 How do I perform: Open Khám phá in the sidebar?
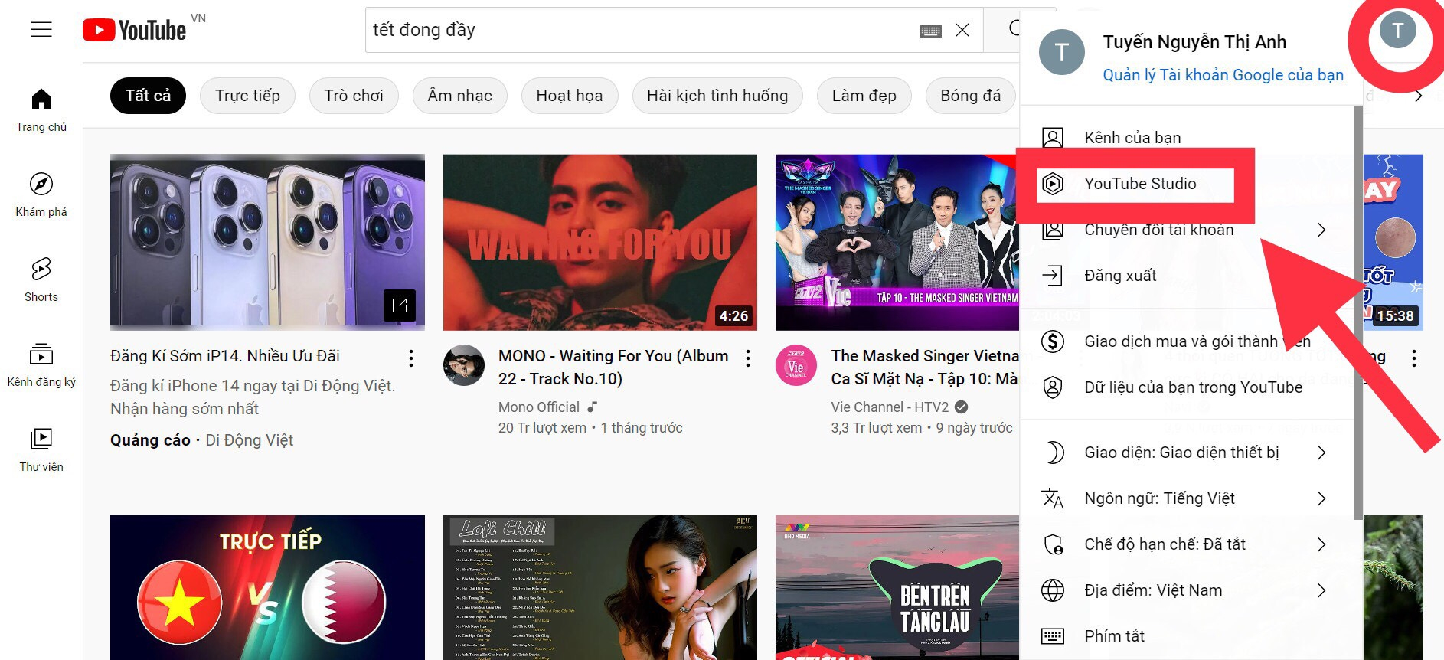(41, 194)
